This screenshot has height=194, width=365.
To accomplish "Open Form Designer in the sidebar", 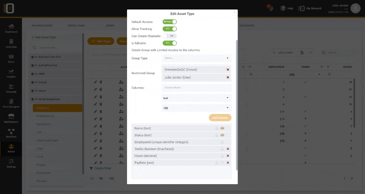I will coord(11,103).
